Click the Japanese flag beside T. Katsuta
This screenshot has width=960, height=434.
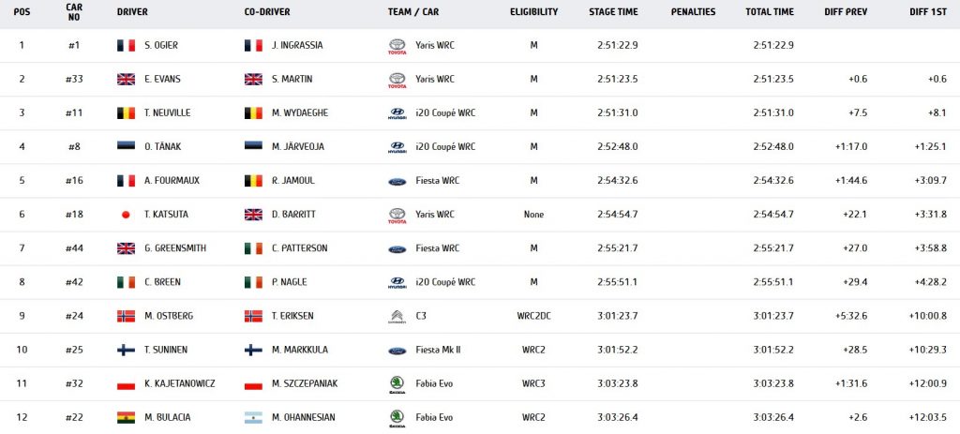[x=127, y=215]
